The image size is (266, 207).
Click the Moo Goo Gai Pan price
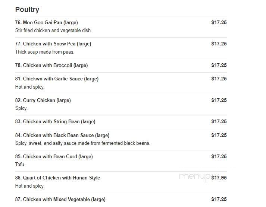tap(219, 22)
